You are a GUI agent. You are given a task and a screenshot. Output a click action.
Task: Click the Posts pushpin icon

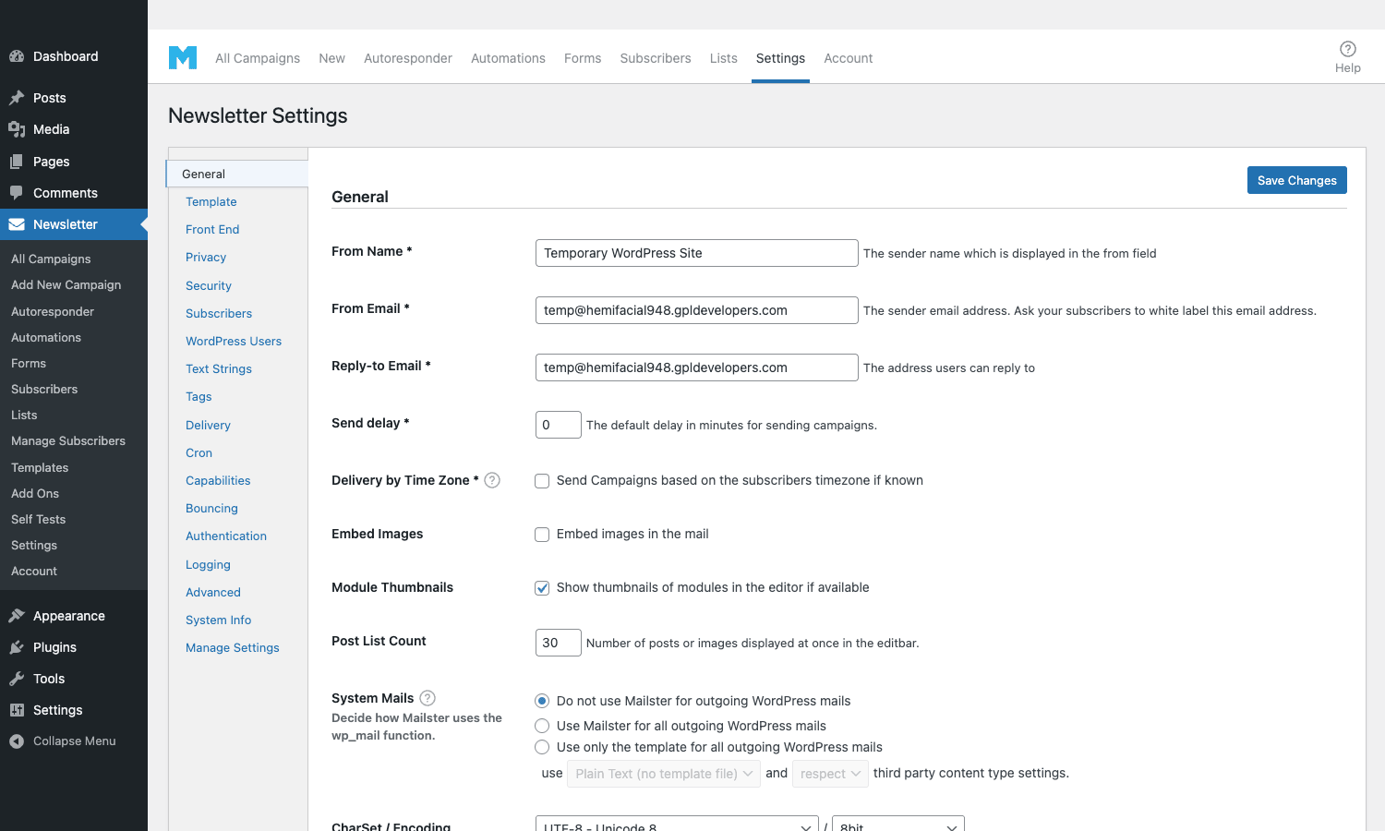click(x=17, y=98)
